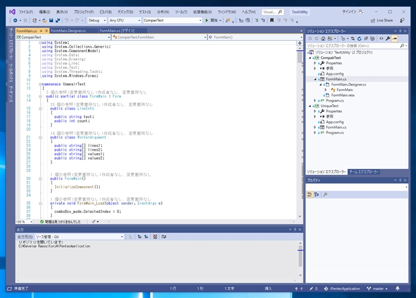Click the Navigate Backward arrow icon

(x=15, y=20)
